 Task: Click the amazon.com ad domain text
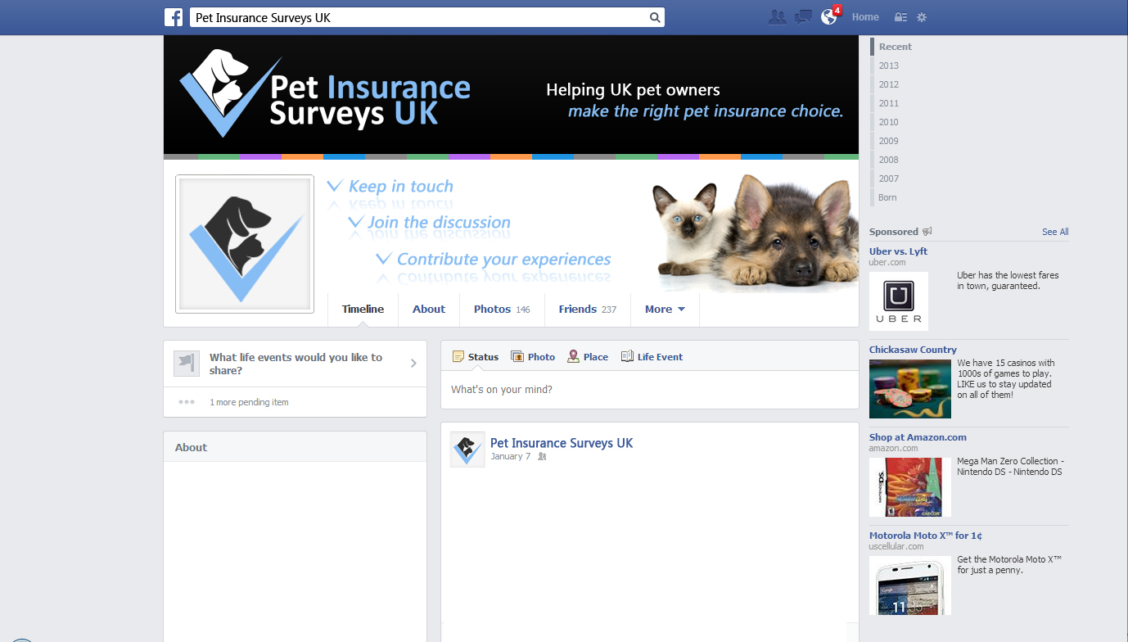[x=894, y=449]
